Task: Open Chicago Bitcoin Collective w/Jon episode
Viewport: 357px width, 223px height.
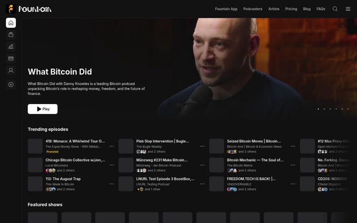Action: point(75,160)
